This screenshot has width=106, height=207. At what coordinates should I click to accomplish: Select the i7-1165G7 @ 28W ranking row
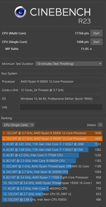(x=52, y=144)
